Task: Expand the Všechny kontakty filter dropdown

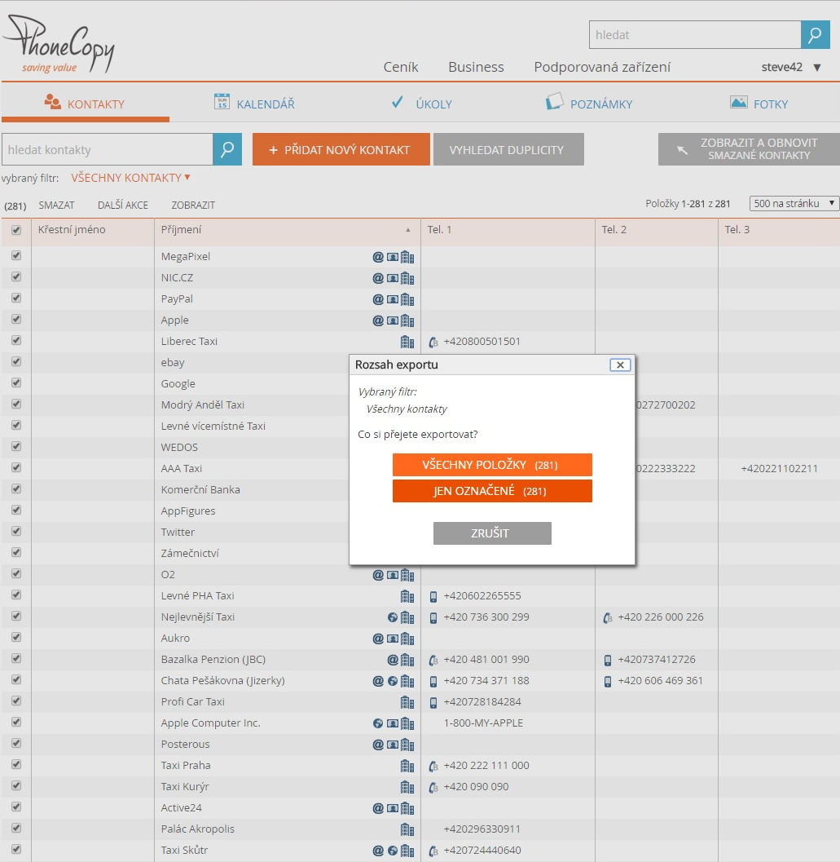Action: point(130,177)
